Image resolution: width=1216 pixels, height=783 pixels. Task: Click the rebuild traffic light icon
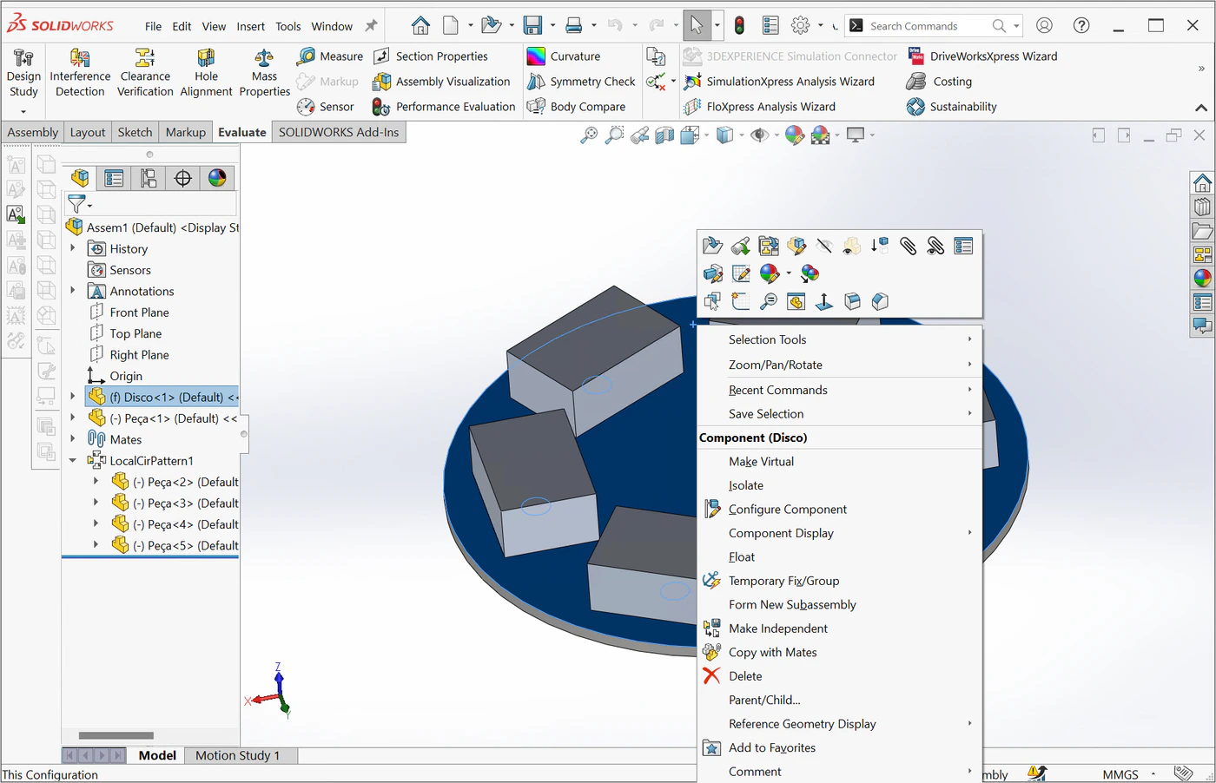tap(739, 25)
